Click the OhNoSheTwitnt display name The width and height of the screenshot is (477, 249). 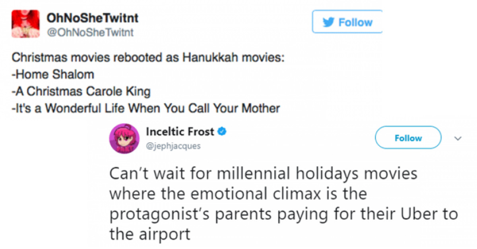coord(92,17)
